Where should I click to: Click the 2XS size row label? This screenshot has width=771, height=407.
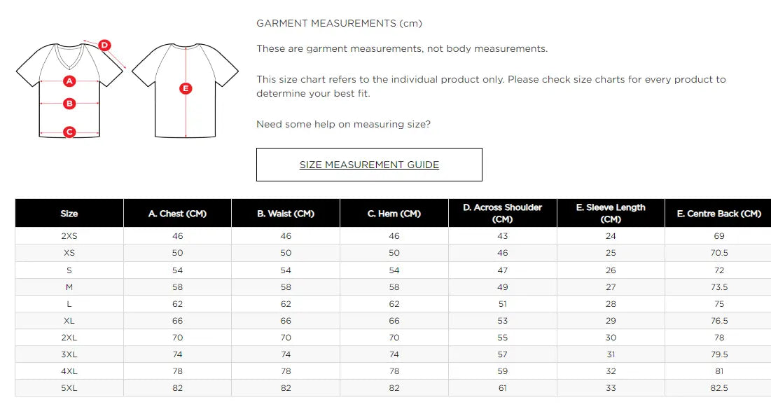69,236
